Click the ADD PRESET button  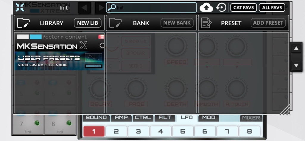click(x=268, y=23)
